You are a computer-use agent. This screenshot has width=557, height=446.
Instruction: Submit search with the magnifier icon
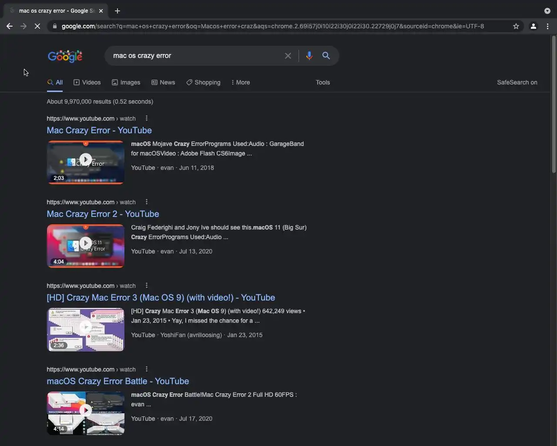click(x=326, y=56)
